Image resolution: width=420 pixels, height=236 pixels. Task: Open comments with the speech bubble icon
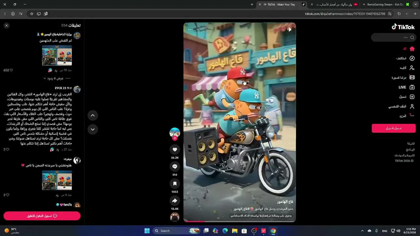click(175, 167)
